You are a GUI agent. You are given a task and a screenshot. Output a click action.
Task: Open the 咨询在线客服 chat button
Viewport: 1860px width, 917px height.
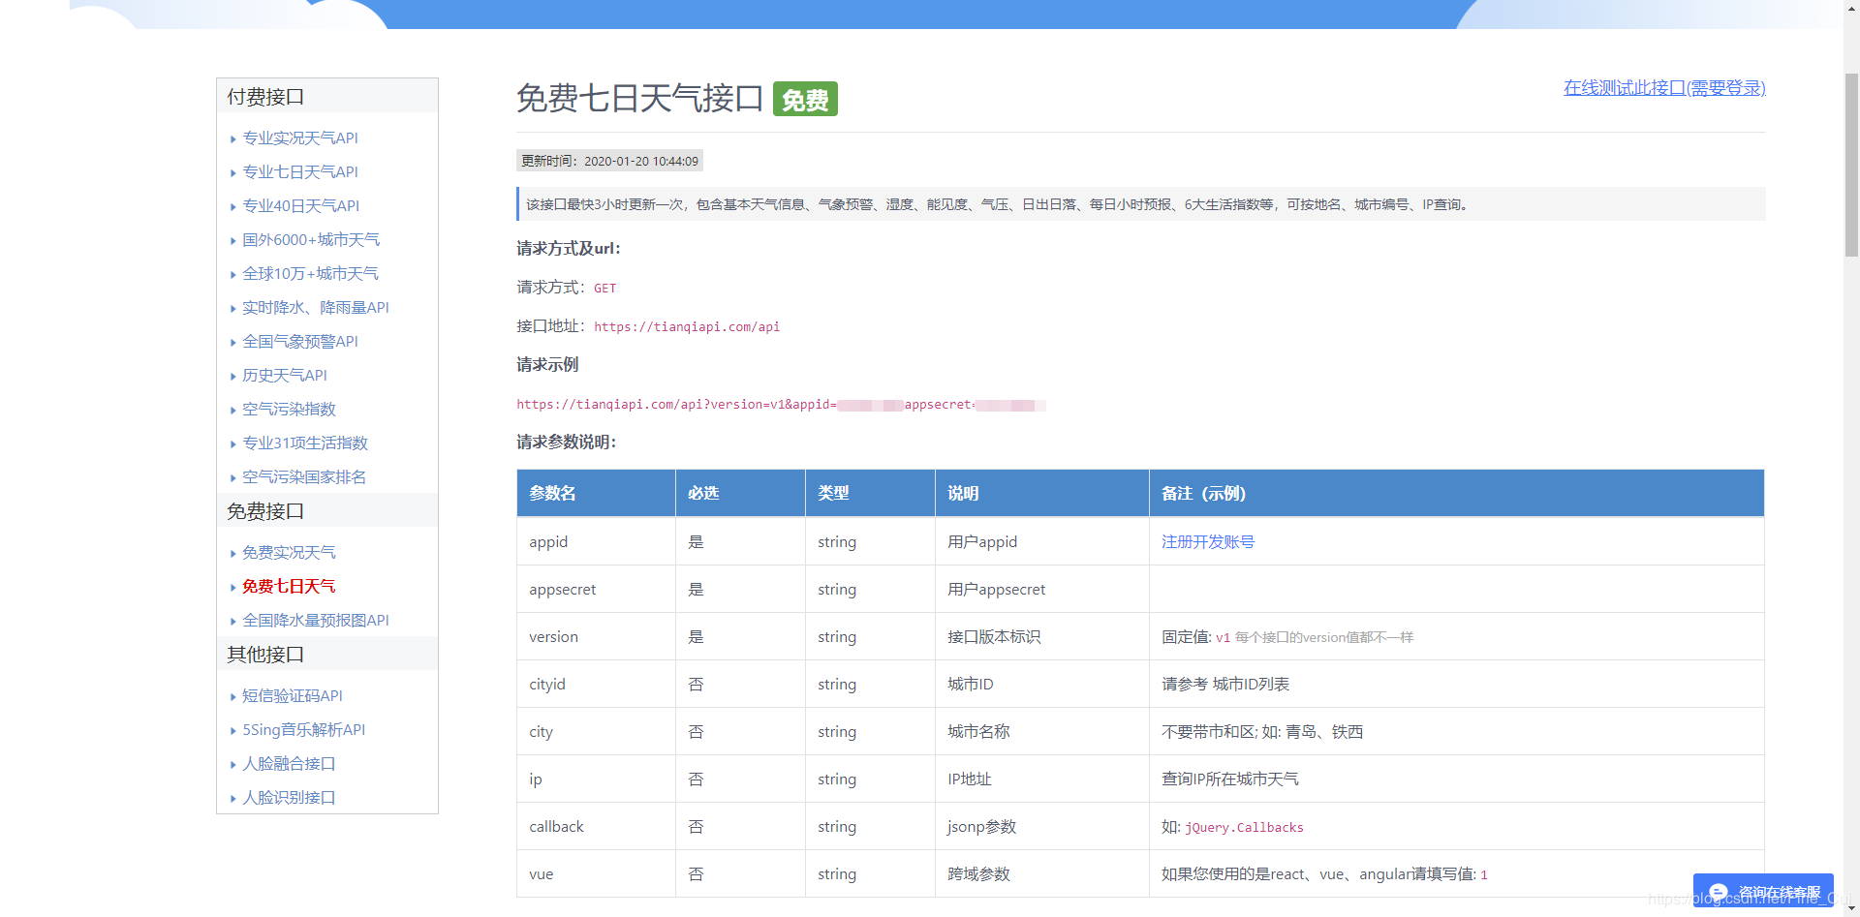pyautogui.click(x=1763, y=892)
